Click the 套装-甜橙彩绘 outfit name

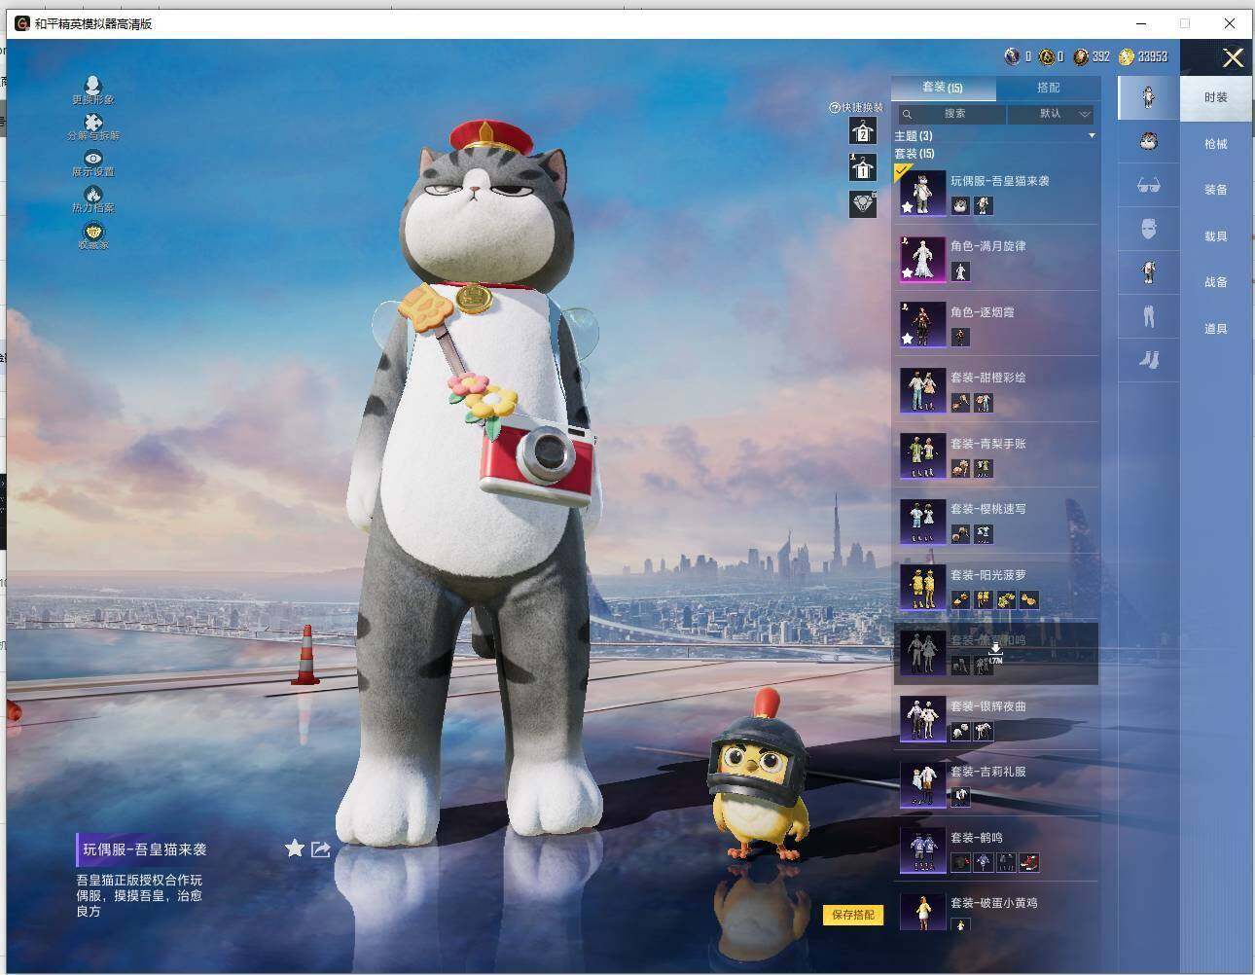click(x=988, y=378)
